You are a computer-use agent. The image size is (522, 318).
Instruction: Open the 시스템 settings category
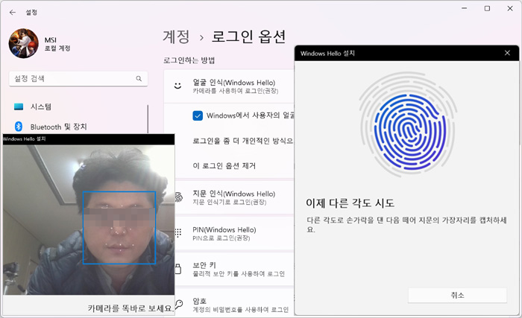tap(40, 106)
